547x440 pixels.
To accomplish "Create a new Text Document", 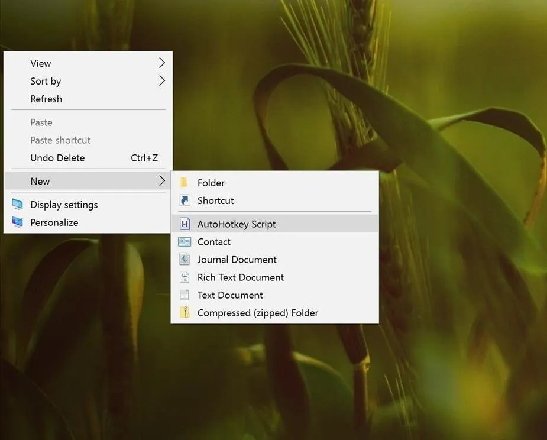I will [275, 295].
